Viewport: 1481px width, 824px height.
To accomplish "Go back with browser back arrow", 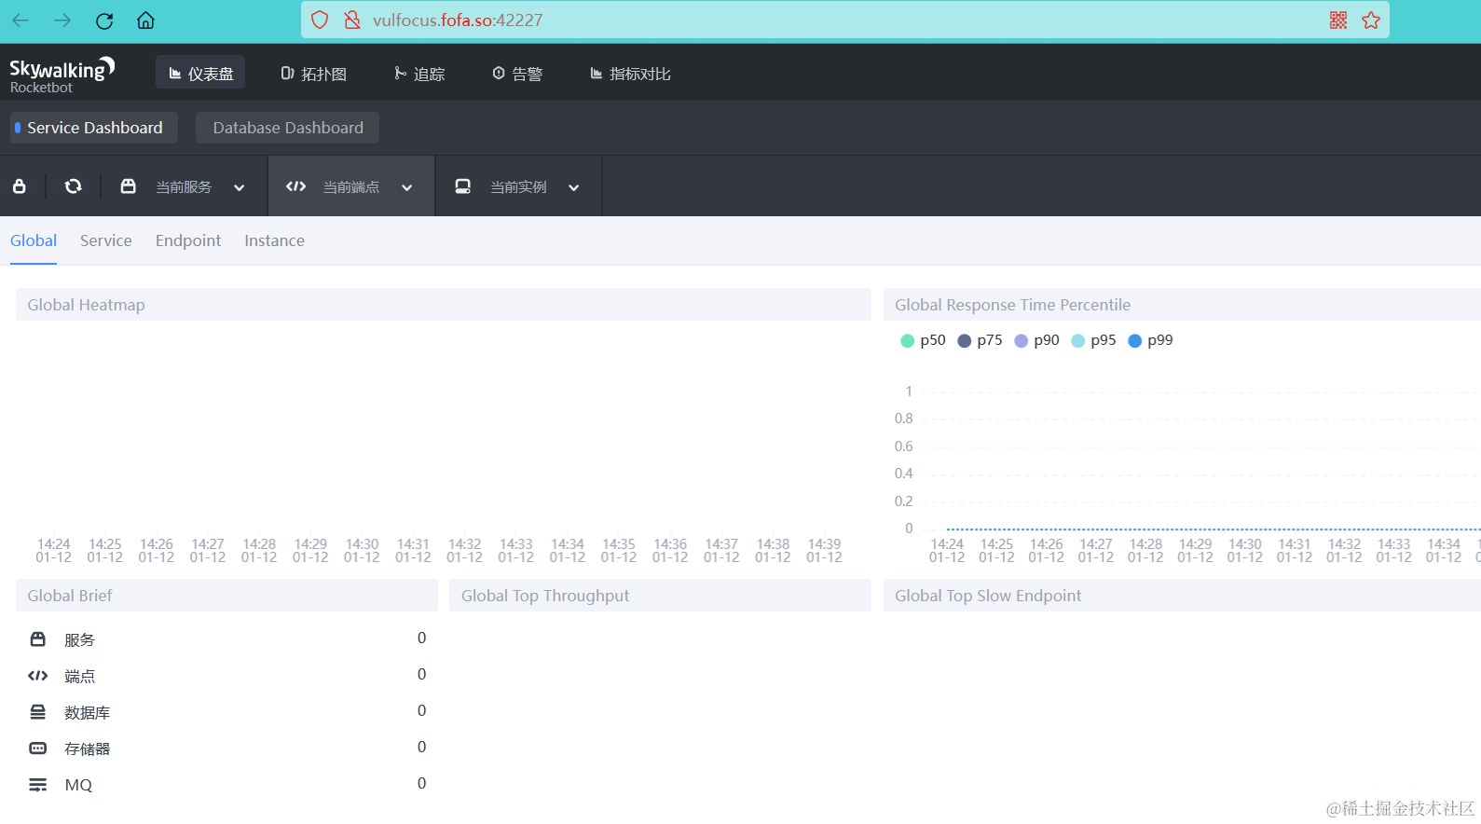I will tap(21, 21).
